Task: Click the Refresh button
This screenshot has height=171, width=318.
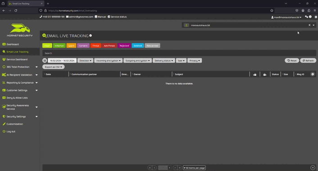Action: pos(308,61)
